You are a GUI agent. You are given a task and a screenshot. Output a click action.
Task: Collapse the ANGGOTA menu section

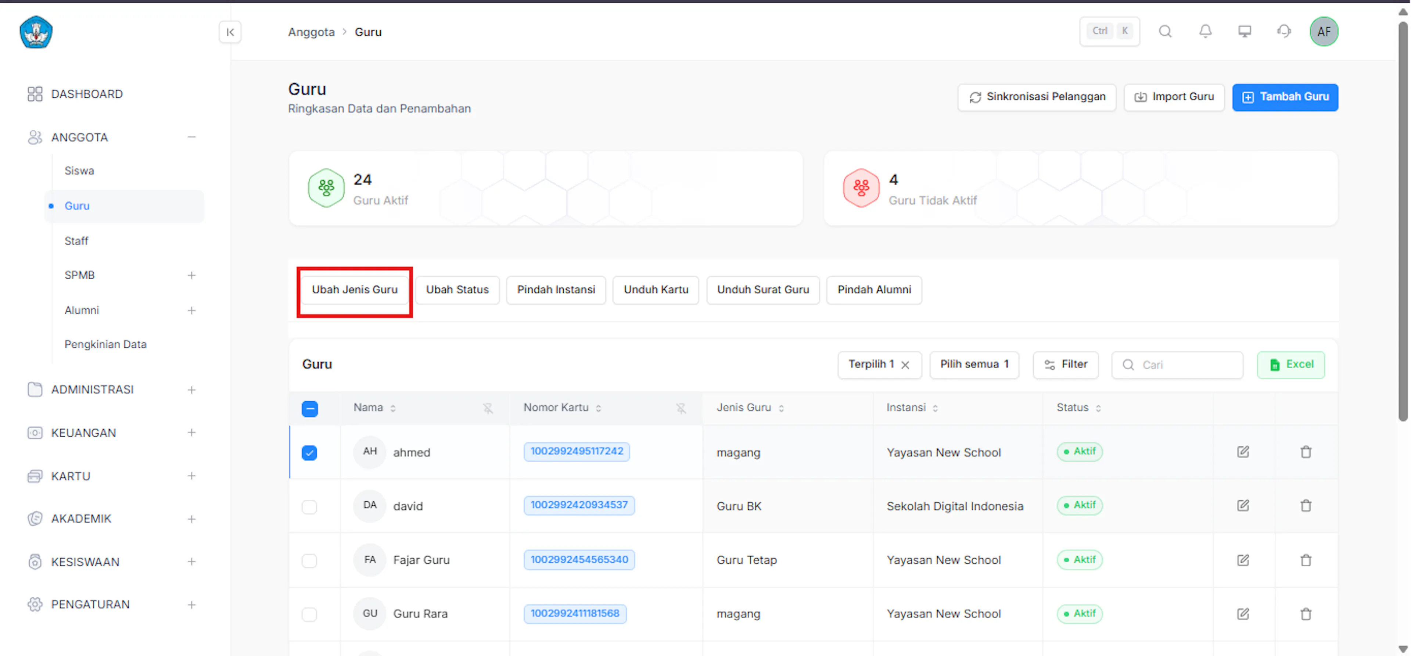(191, 137)
